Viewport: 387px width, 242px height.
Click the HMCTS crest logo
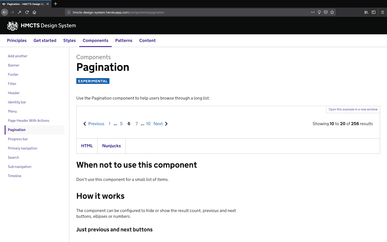pyautogui.click(x=13, y=25)
